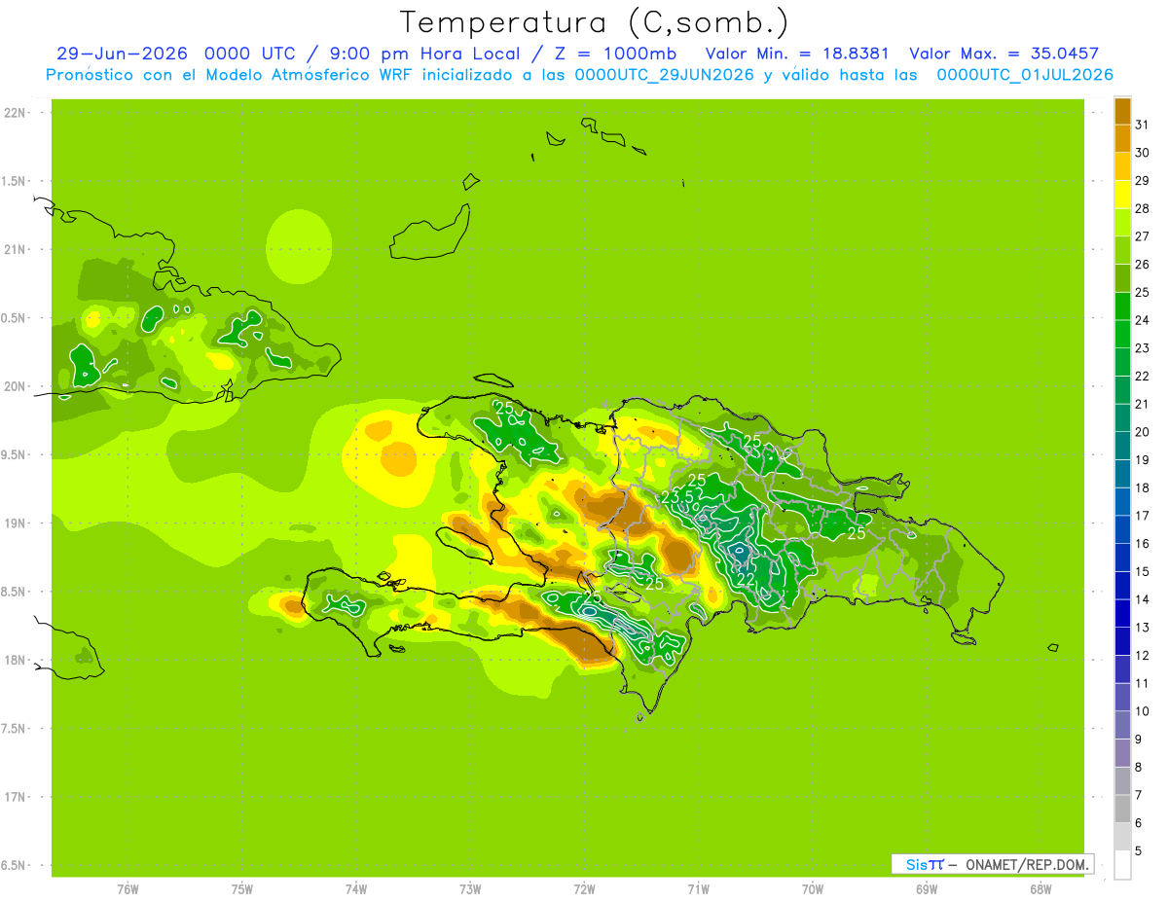Image resolution: width=1168 pixels, height=902 pixels.
Task: Click the legend value 28
Action: (1142, 208)
